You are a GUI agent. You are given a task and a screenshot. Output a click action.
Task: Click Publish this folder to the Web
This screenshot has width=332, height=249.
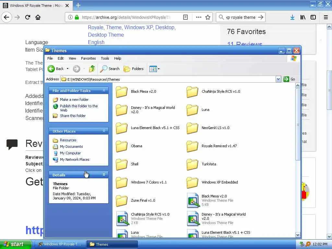[x=79, y=108]
